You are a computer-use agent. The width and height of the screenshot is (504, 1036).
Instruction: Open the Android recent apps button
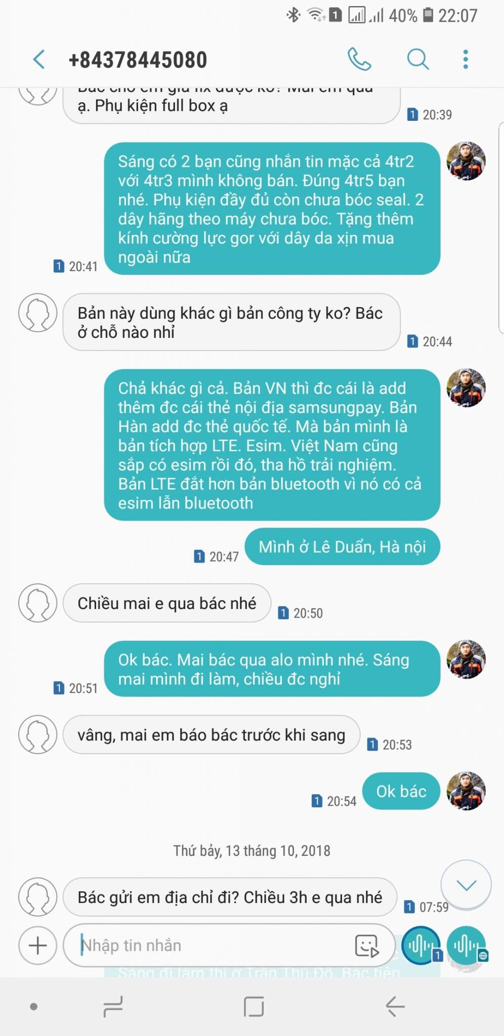113,1007
